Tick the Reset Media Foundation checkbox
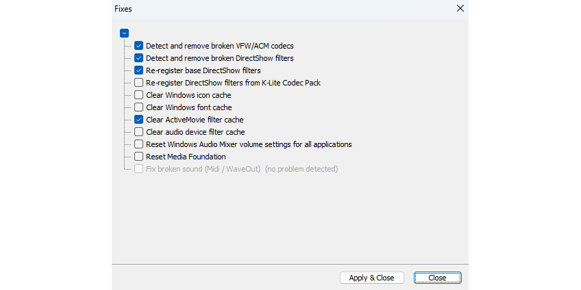This screenshot has width=581, height=290. click(x=139, y=157)
